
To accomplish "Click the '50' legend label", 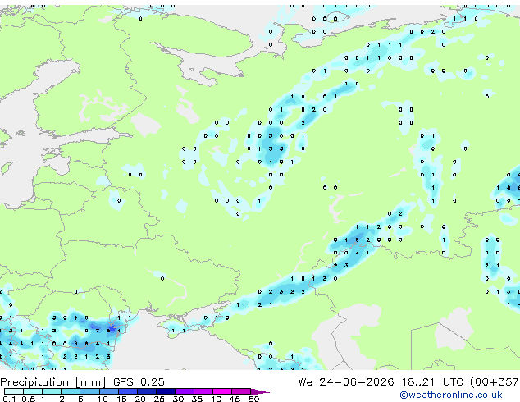I will pos(253,399).
